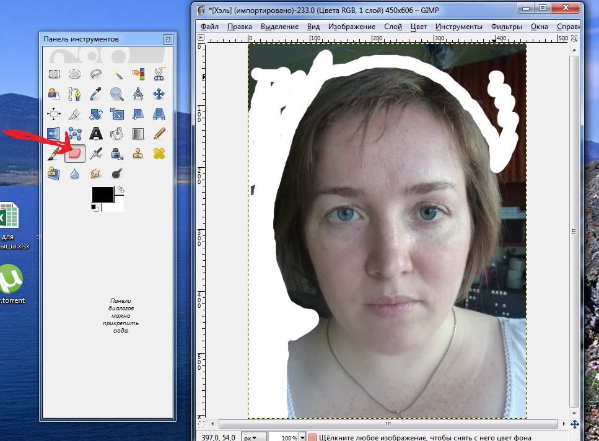599x441 pixels.
Task: Select the .xlsx Excel file on desktop
Action: [9, 226]
